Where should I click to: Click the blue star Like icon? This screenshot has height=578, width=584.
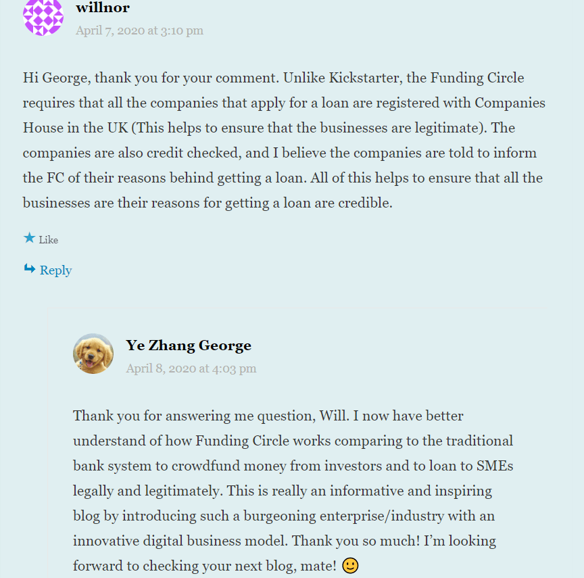pyautogui.click(x=29, y=238)
